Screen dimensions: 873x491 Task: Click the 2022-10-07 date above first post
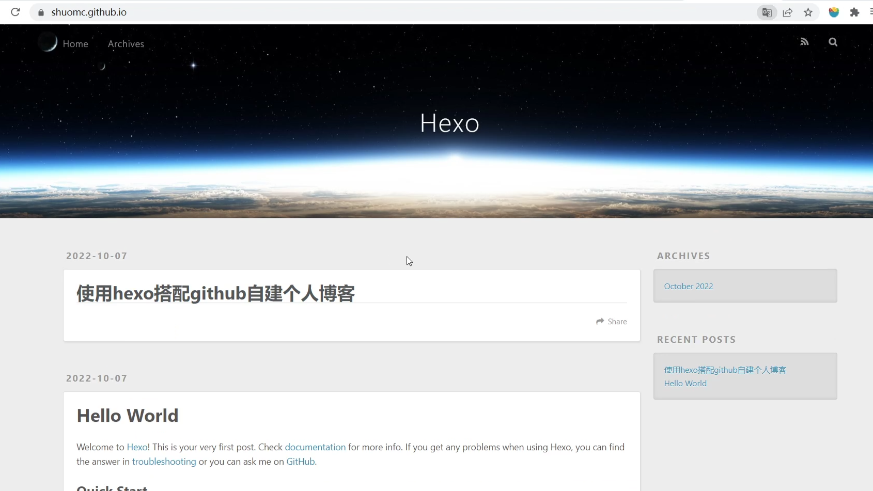coord(97,256)
